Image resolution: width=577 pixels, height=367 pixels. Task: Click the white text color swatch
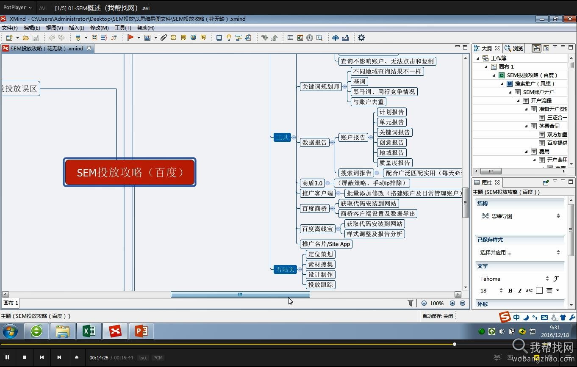pos(539,290)
